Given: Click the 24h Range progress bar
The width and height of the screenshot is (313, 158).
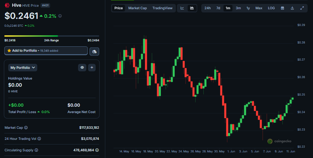Looking at the screenshot, I should click(52, 36).
